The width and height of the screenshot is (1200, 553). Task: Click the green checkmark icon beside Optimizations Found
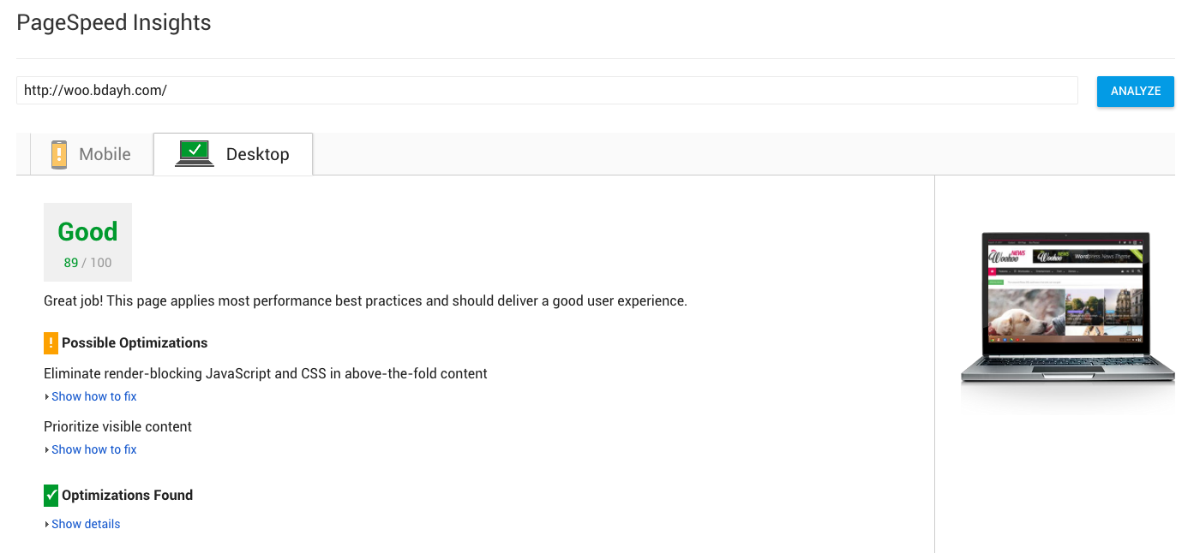pyautogui.click(x=51, y=495)
